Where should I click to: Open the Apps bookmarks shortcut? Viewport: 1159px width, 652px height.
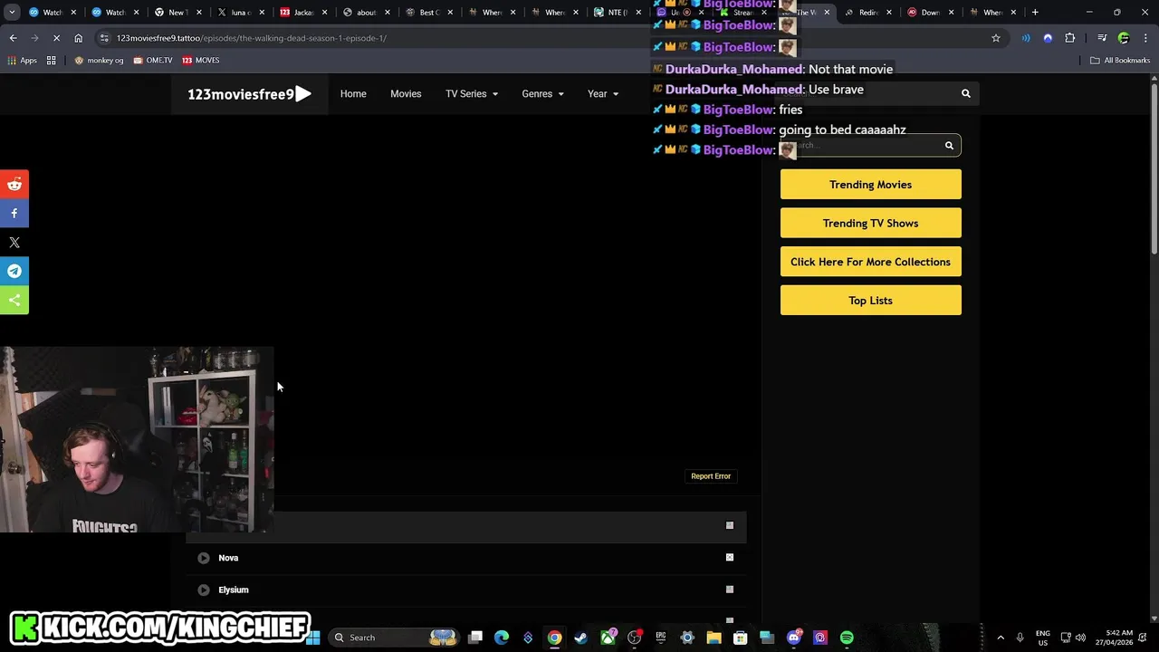point(22,61)
